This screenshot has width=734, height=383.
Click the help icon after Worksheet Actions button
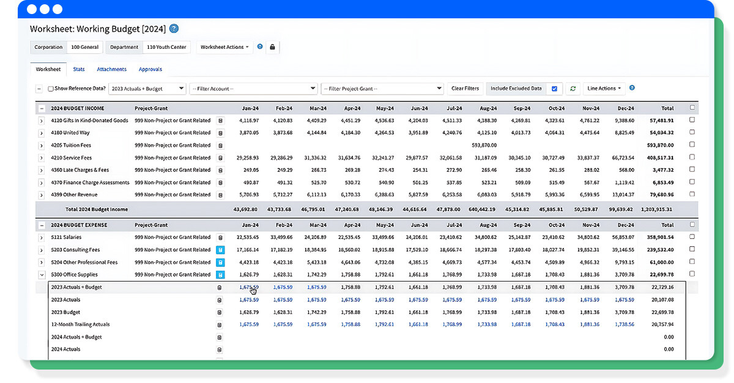point(259,47)
